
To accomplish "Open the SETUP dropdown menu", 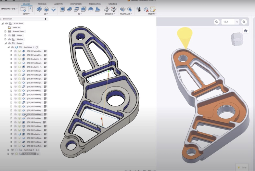I will [26, 14].
